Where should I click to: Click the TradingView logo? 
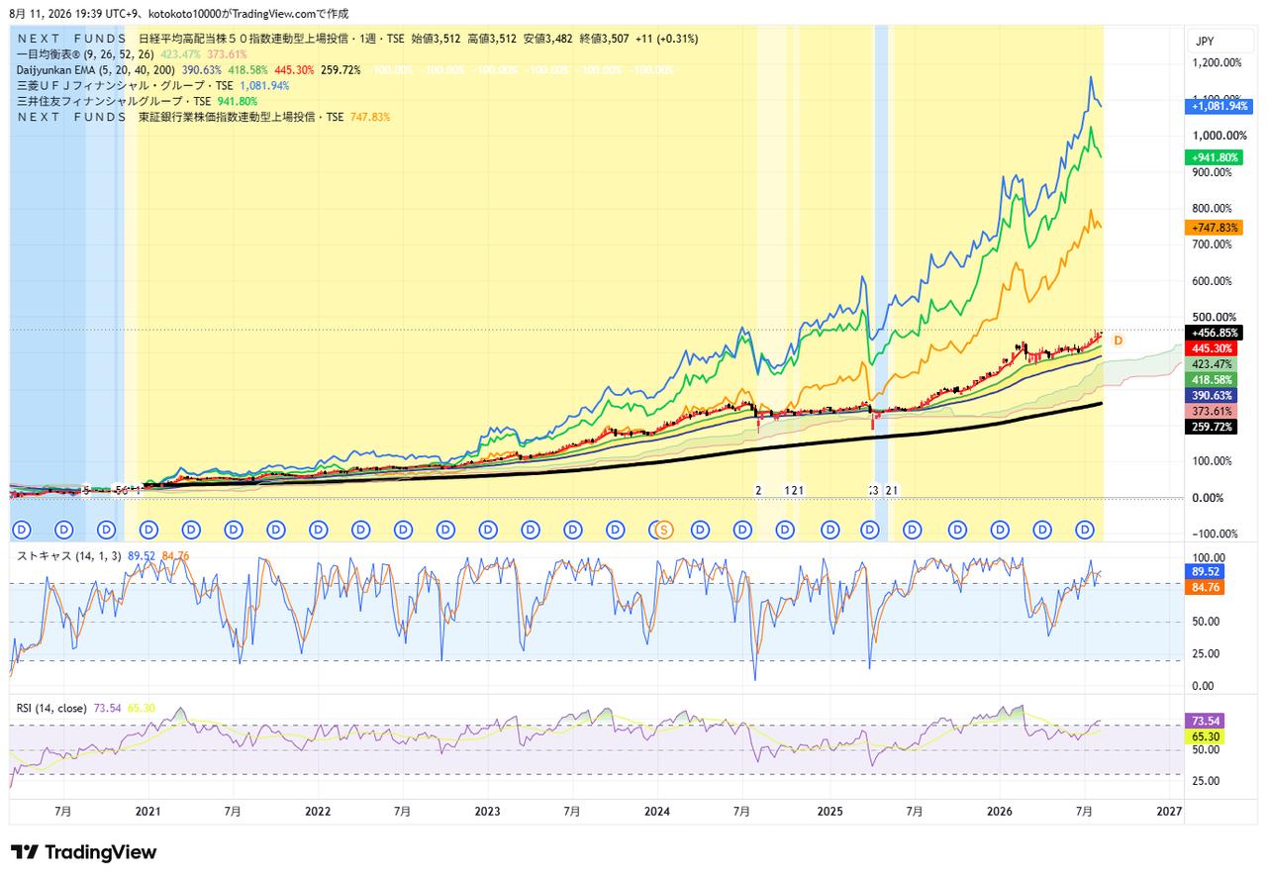(x=83, y=852)
